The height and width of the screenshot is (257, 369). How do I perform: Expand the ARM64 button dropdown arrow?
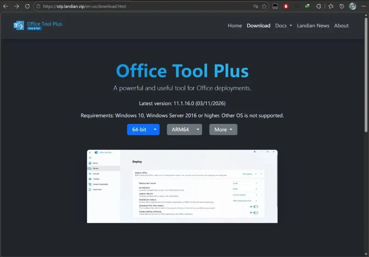click(198, 130)
